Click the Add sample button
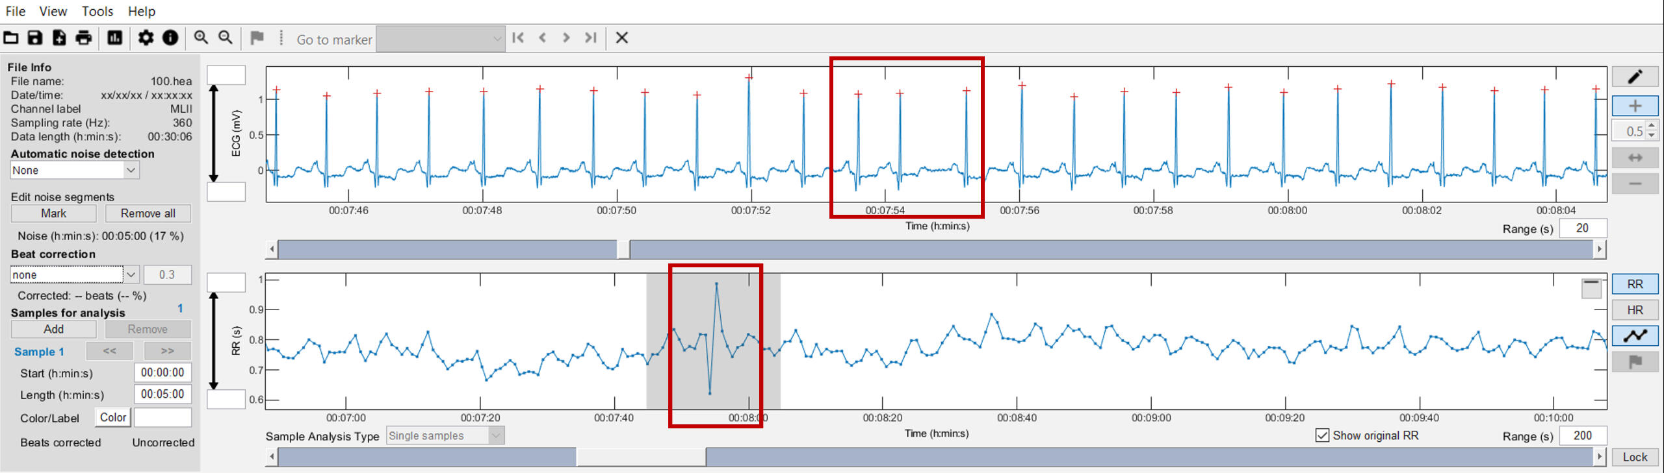 (53, 329)
